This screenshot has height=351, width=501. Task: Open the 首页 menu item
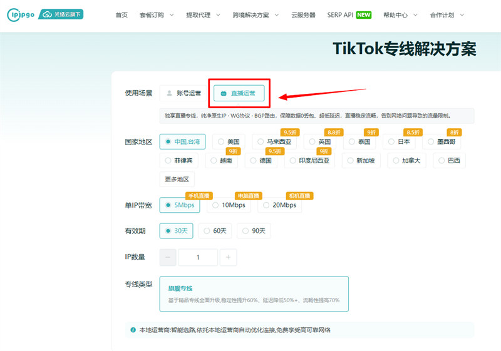click(x=121, y=15)
